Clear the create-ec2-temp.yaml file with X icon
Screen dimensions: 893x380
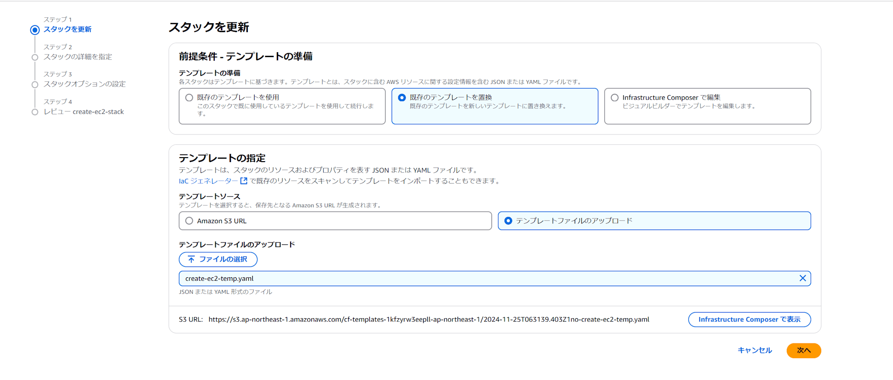click(802, 278)
